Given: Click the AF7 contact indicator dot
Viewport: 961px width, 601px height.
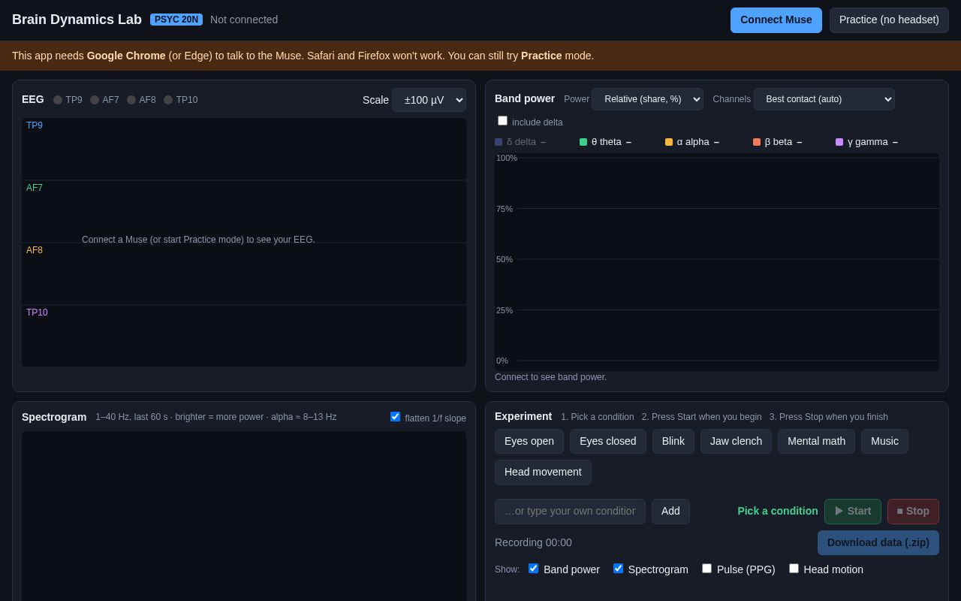Looking at the screenshot, I should coord(95,100).
